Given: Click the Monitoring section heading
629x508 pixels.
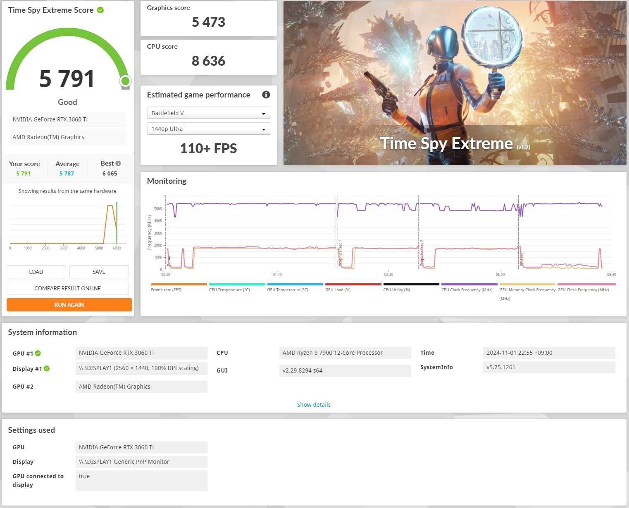Looking at the screenshot, I should pyautogui.click(x=167, y=181).
